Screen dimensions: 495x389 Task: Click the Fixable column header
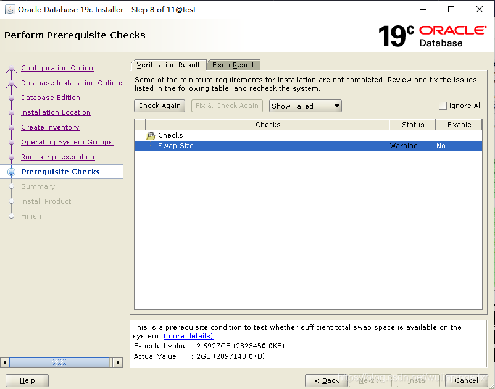459,125
